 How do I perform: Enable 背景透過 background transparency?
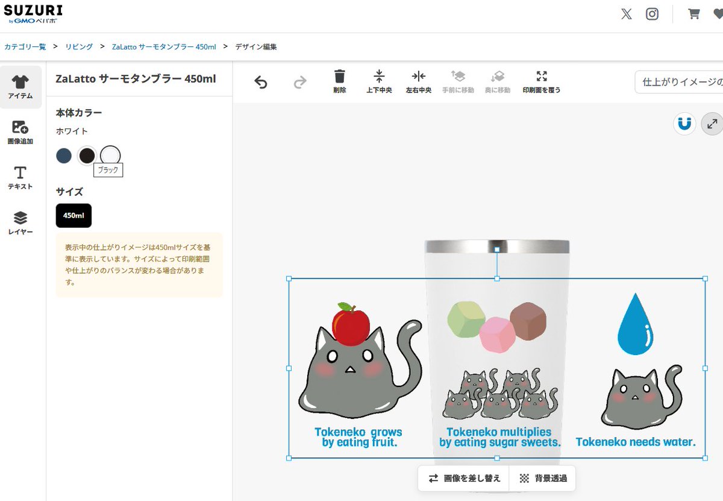[544, 477]
